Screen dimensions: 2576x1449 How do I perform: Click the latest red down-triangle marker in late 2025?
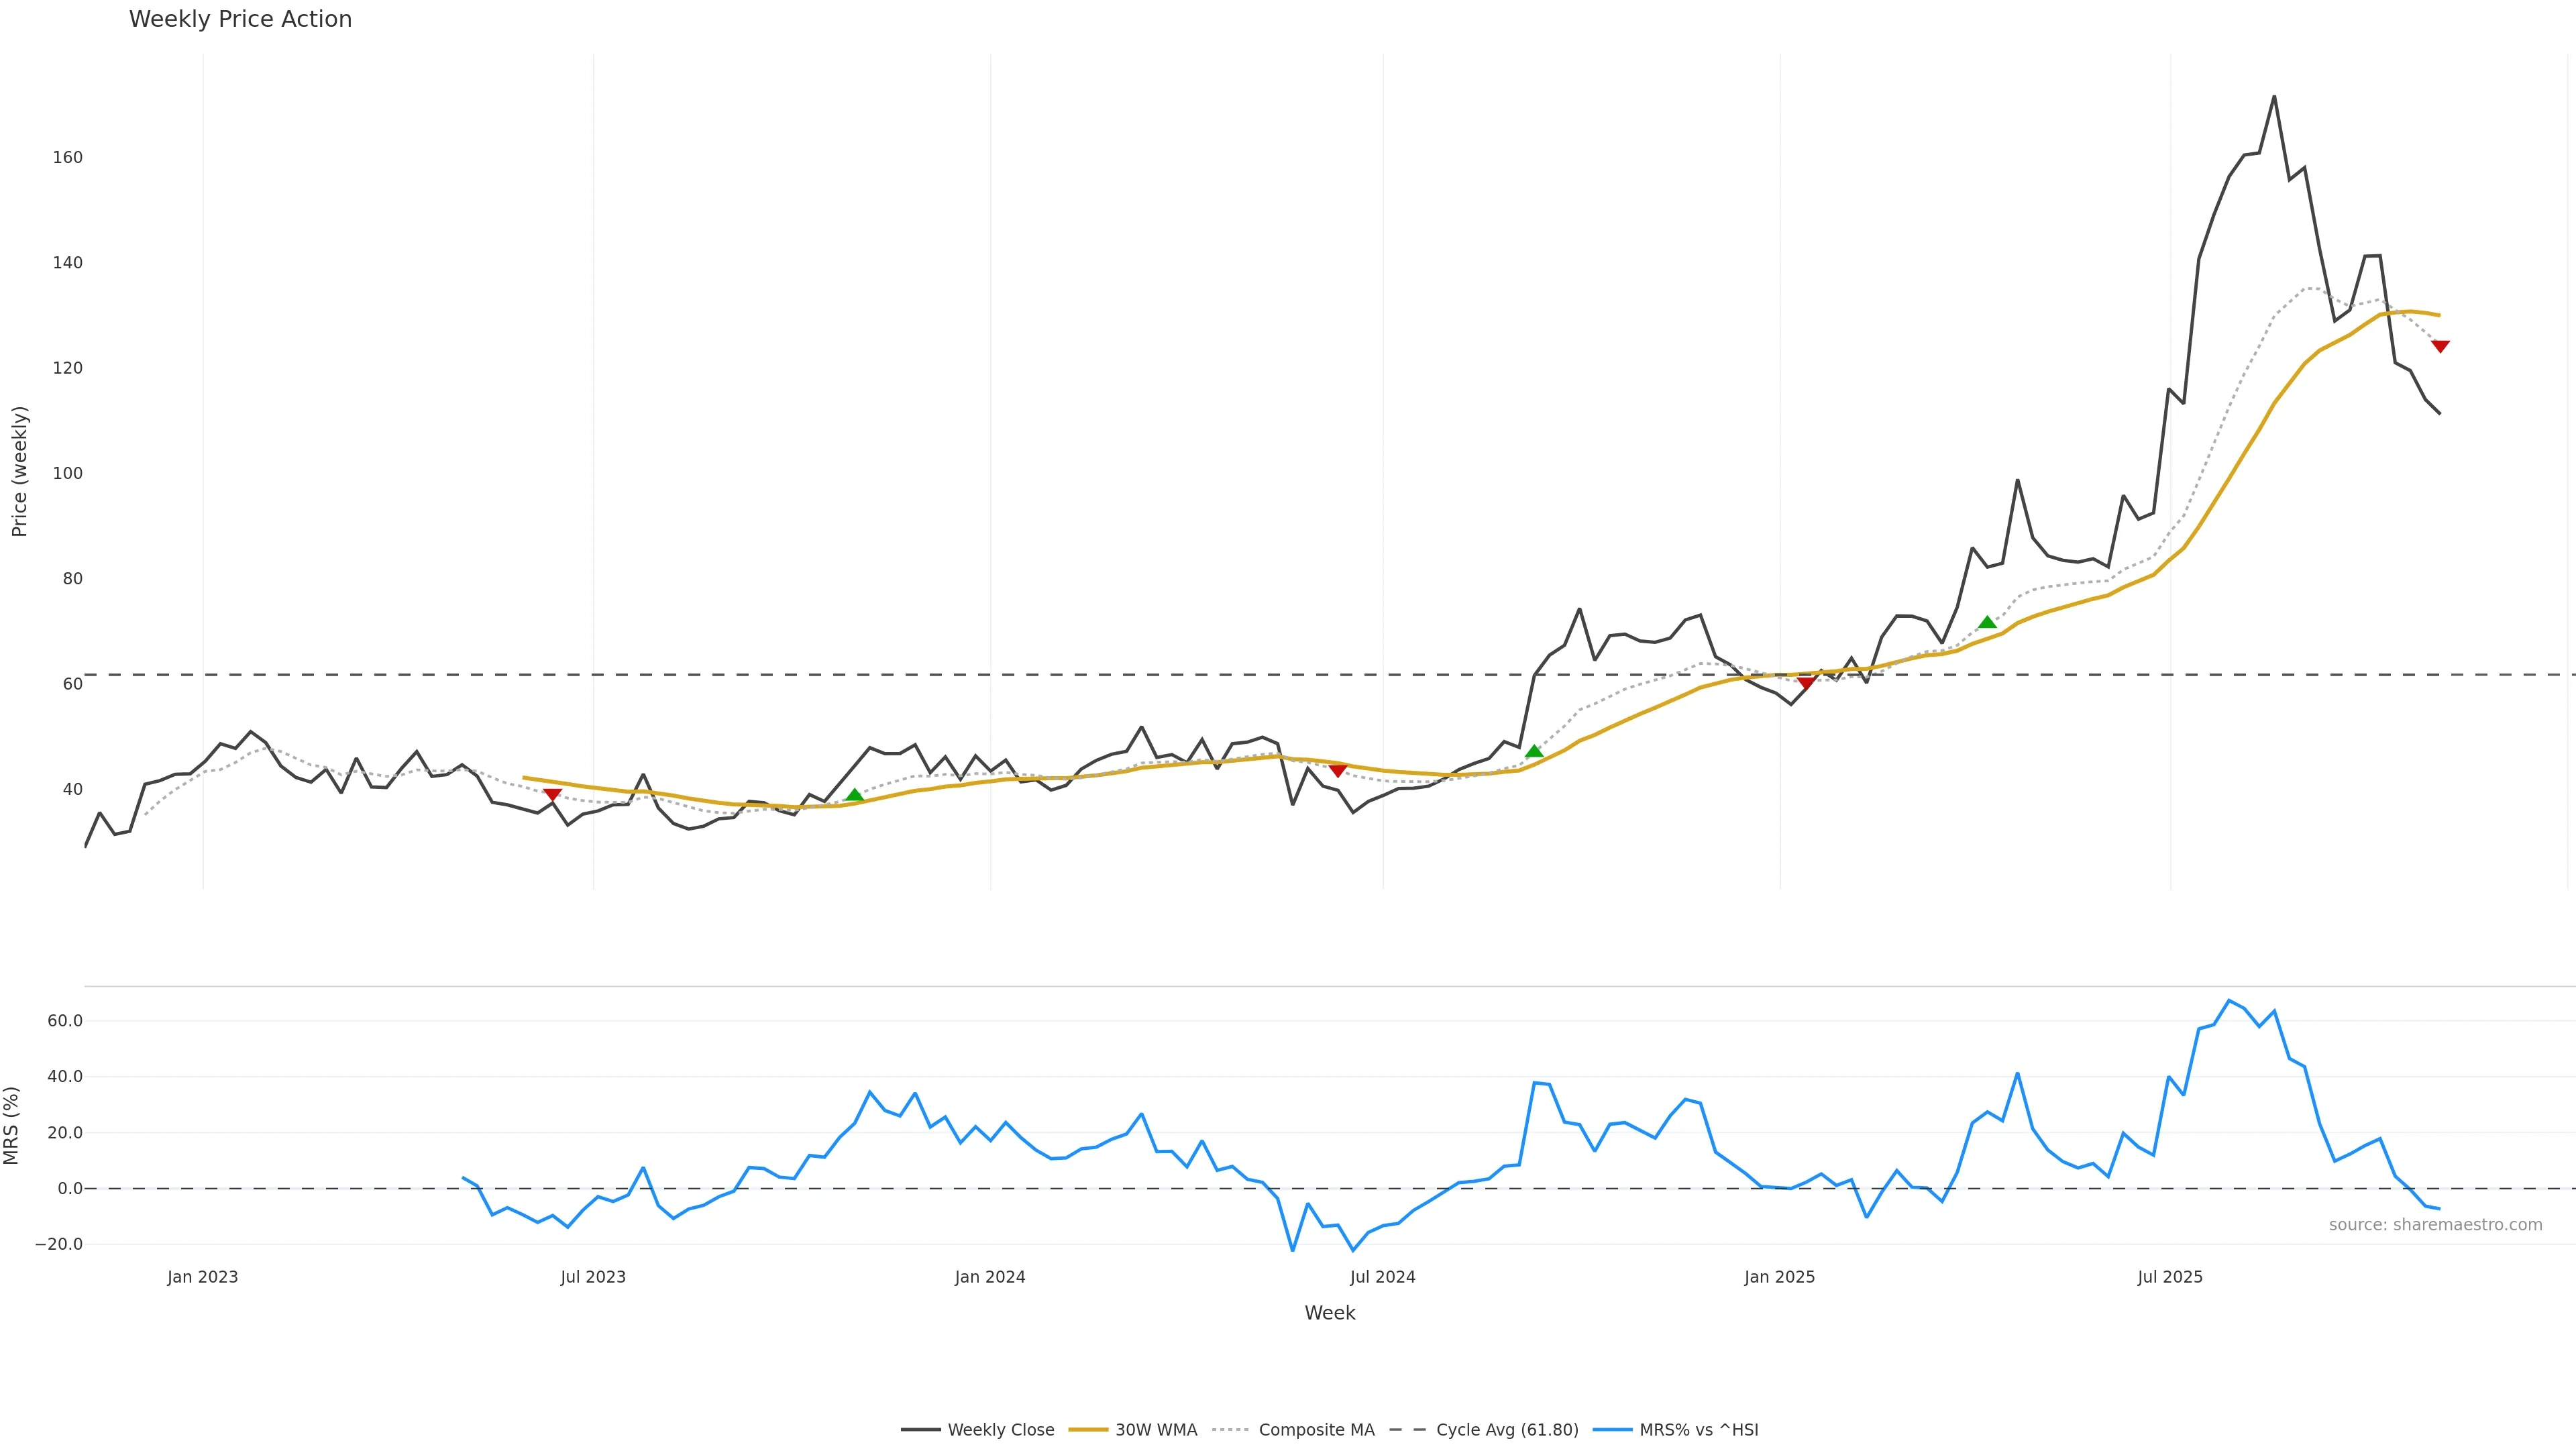[x=2440, y=346]
